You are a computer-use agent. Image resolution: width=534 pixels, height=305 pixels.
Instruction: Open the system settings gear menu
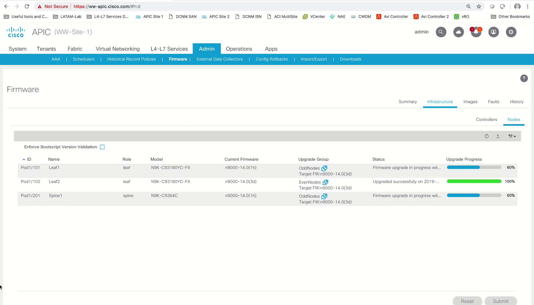[x=511, y=32]
